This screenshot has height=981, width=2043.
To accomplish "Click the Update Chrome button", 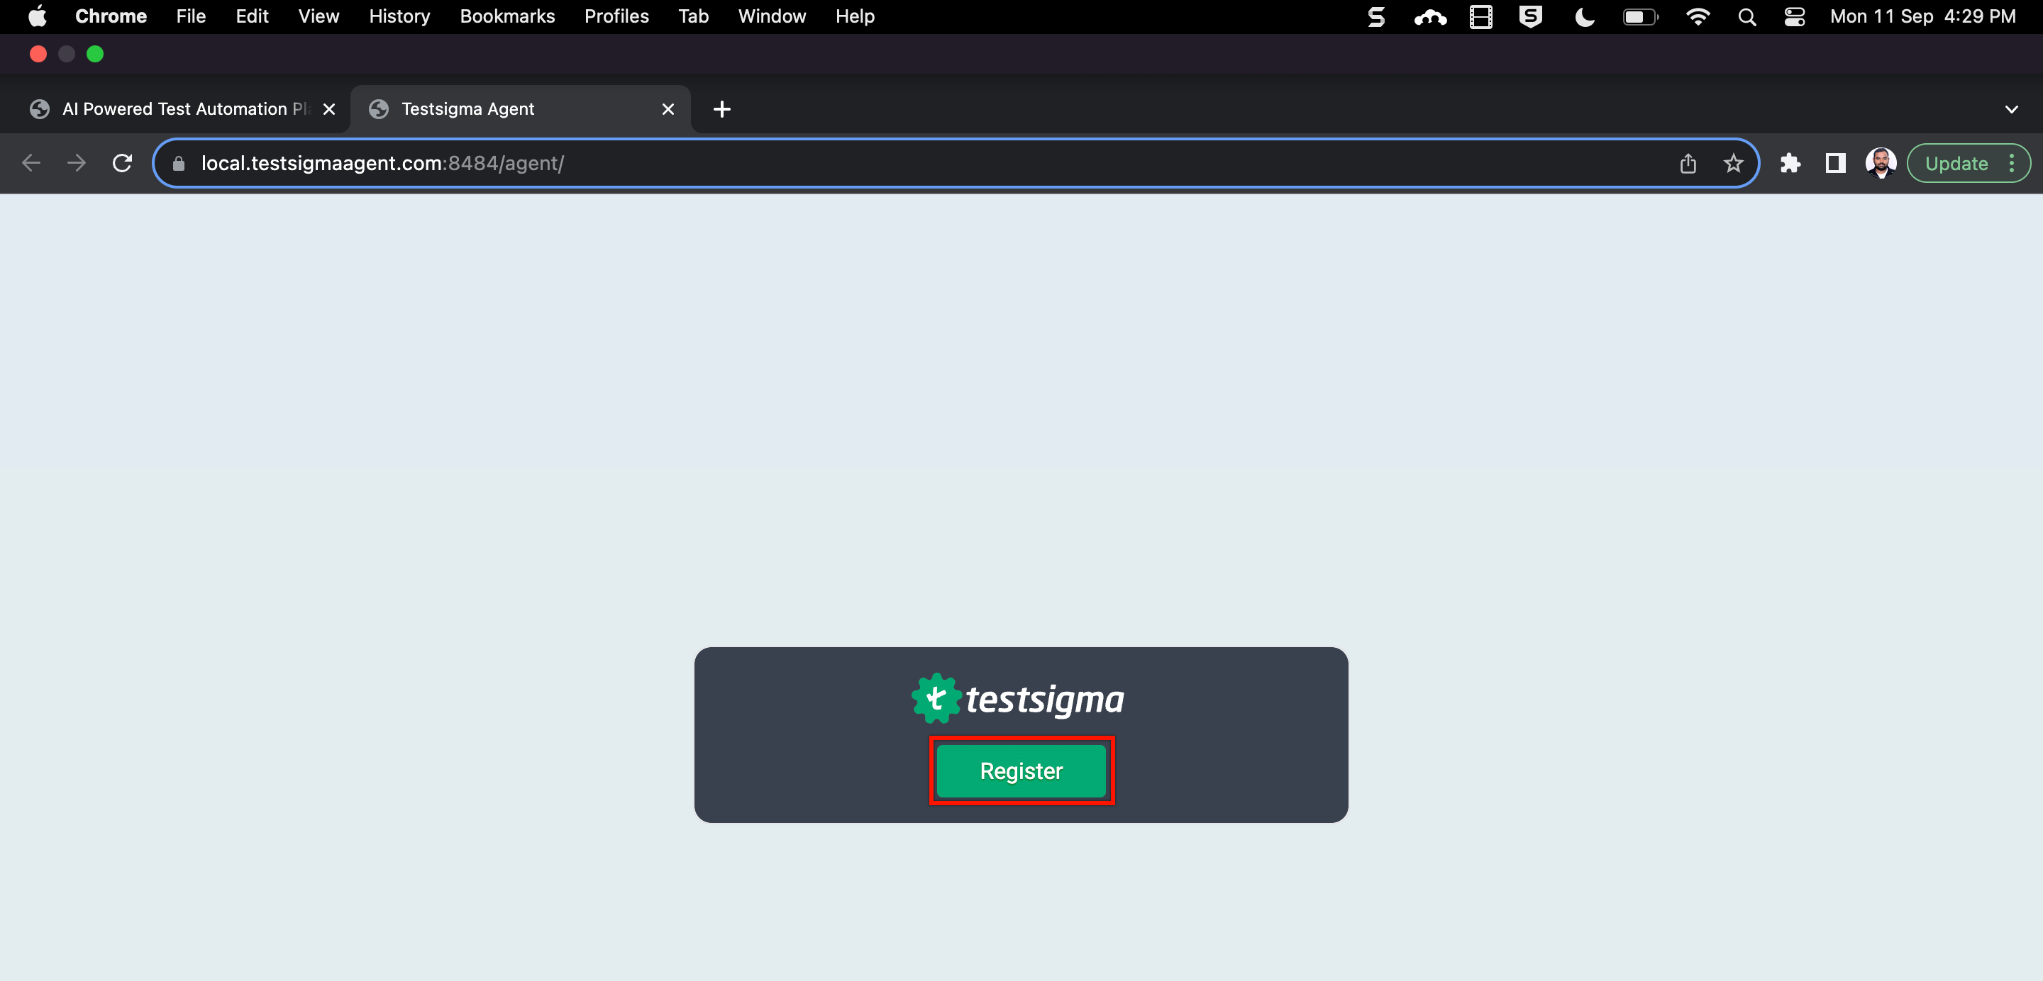I will pyautogui.click(x=1956, y=163).
